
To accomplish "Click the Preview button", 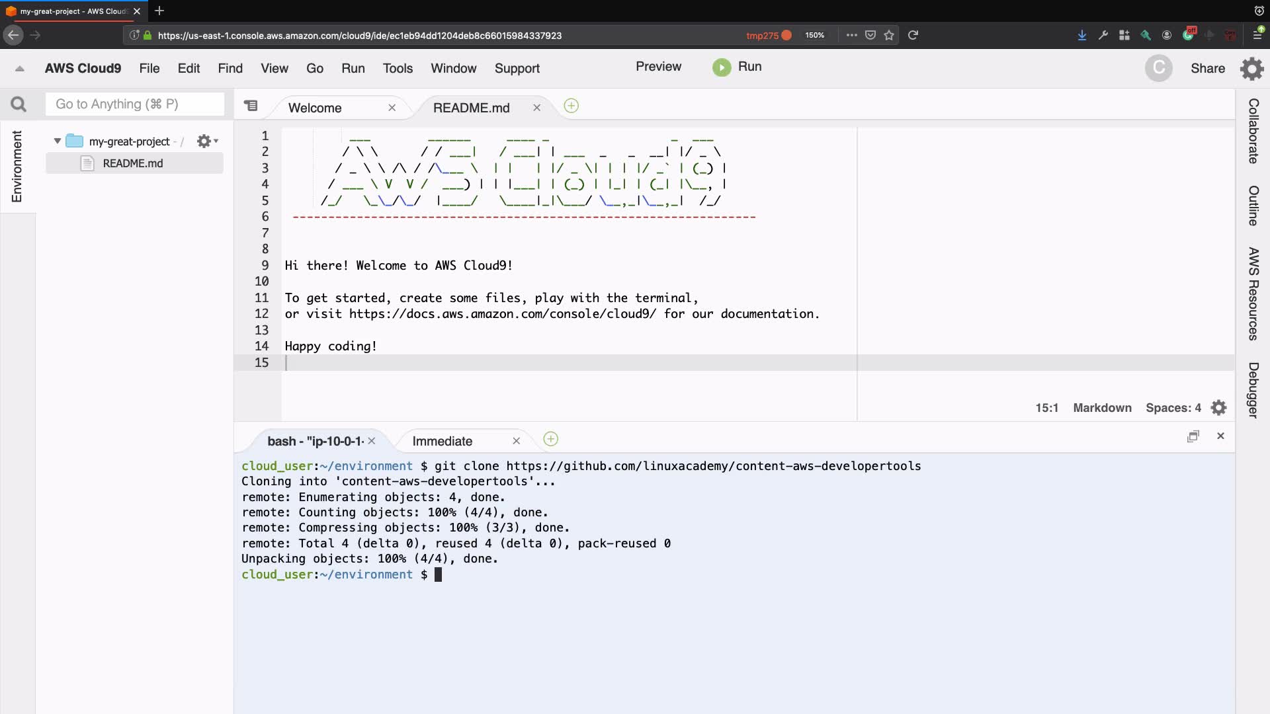I will [657, 67].
